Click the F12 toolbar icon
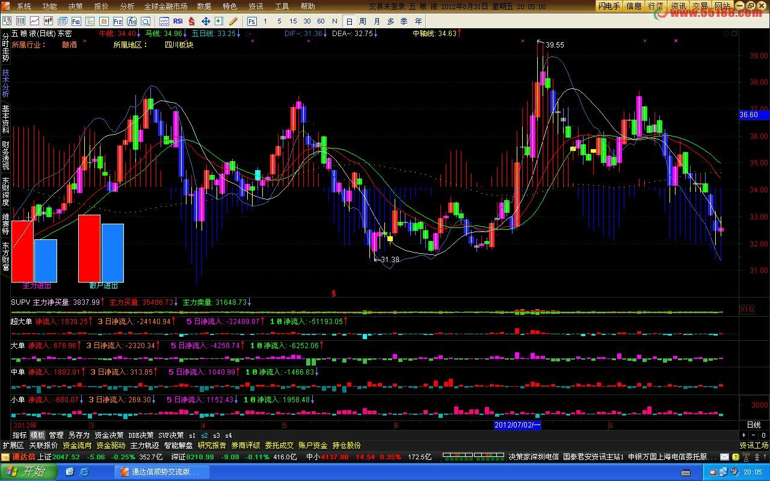 tap(118, 21)
